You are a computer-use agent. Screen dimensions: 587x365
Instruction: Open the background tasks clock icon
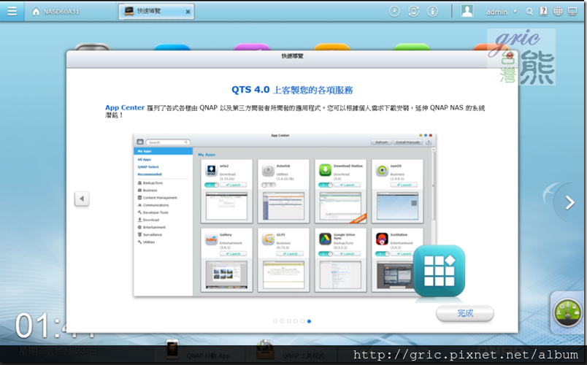click(x=394, y=12)
